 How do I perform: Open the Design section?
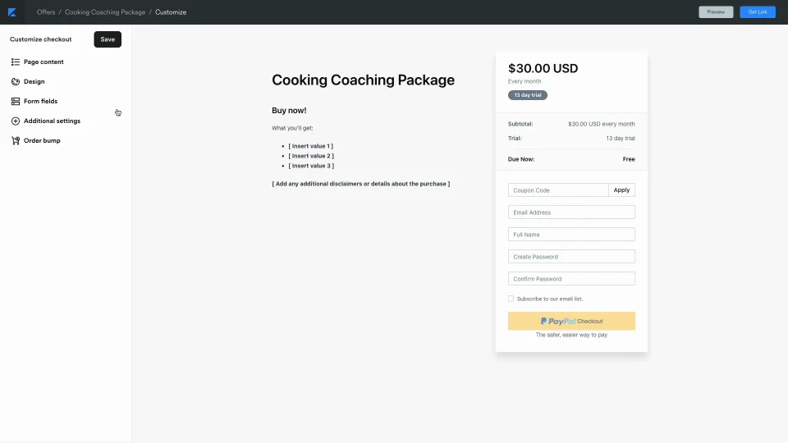pos(34,81)
